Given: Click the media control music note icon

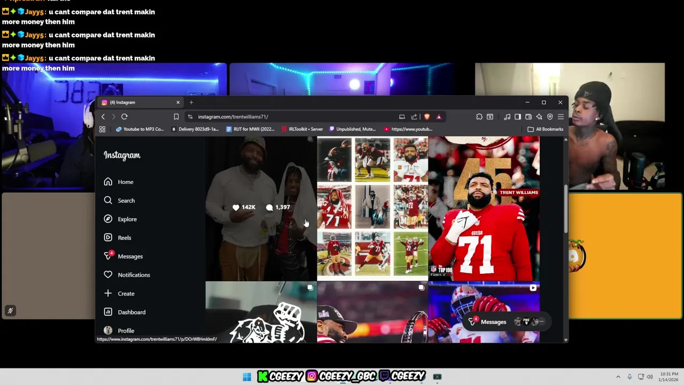Looking at the screenshot, I should 507,117.
